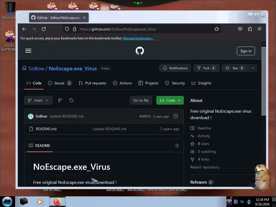The width and height of the screenshot is (276, 207).
Task: Expand the main branch dropdown
Action: (x=38, y=100)
